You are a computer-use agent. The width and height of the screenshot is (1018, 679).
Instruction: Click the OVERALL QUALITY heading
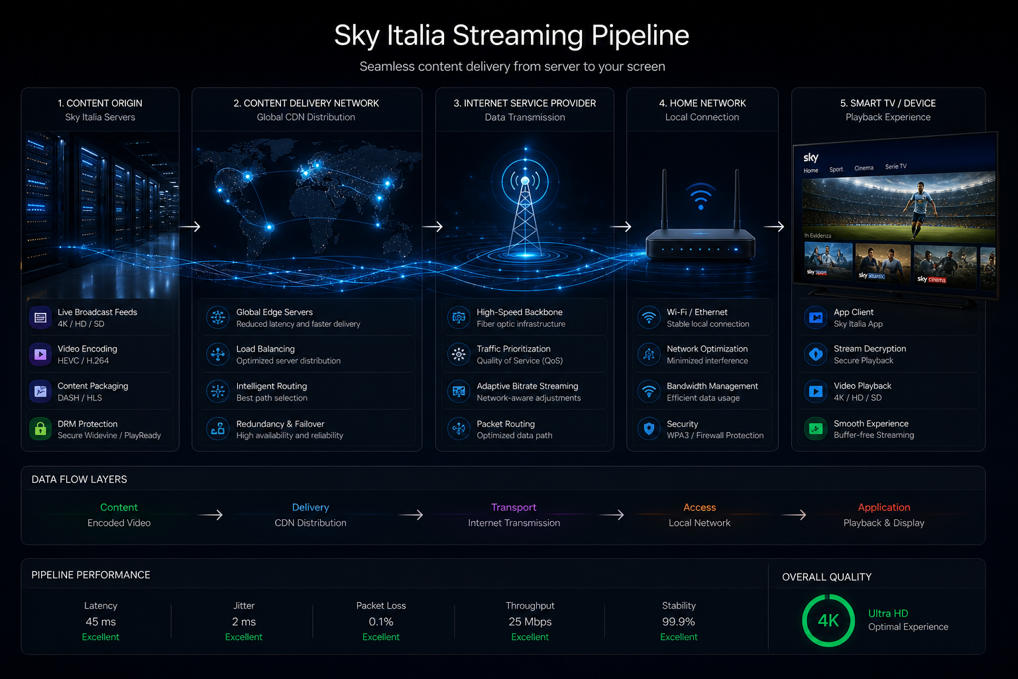coord(826,577)
